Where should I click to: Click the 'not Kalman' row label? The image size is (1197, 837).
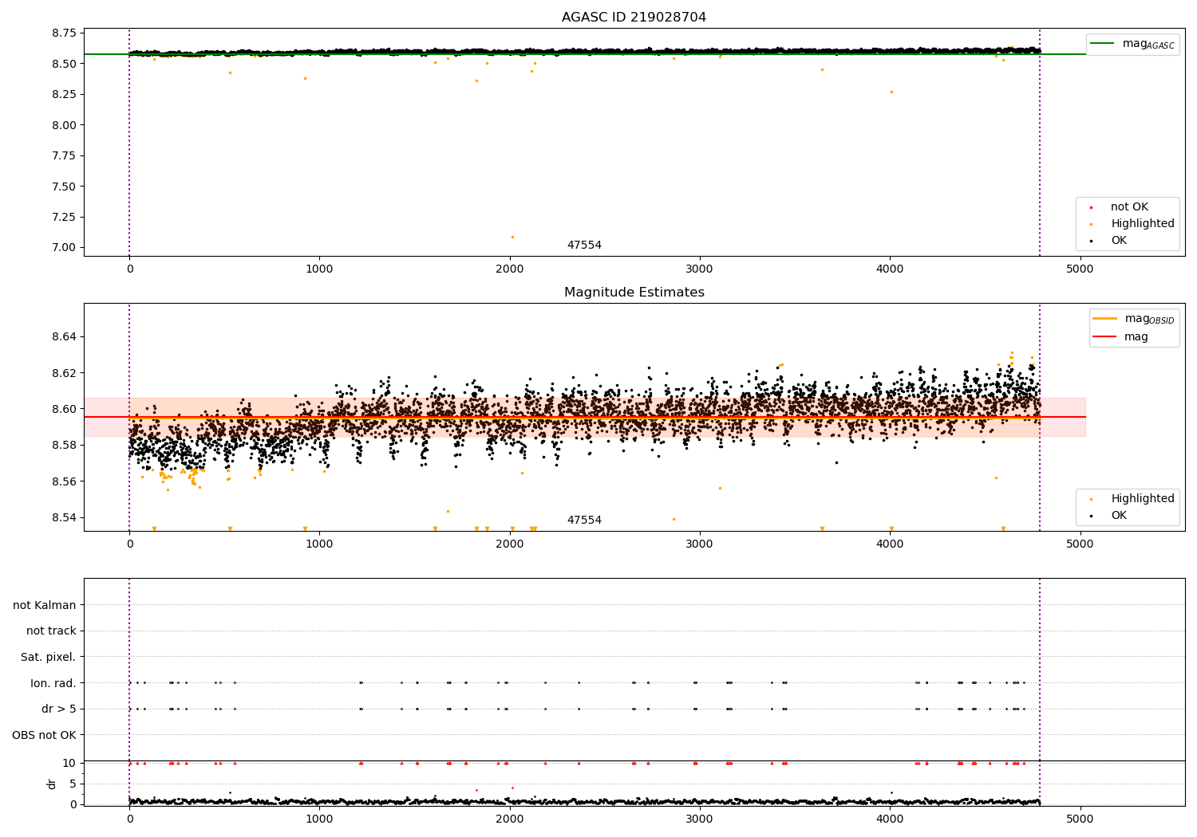pos(45,605)
